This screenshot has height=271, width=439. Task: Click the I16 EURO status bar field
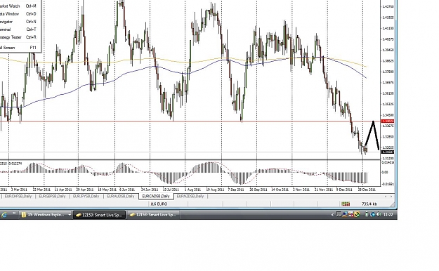159,204
